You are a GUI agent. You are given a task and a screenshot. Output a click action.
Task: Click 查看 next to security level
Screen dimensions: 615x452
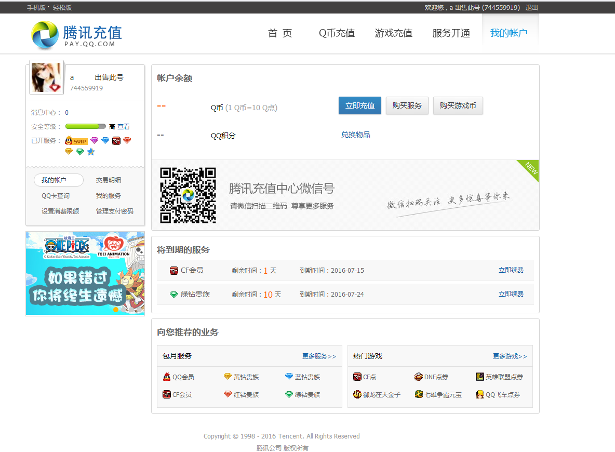(124, 127)
